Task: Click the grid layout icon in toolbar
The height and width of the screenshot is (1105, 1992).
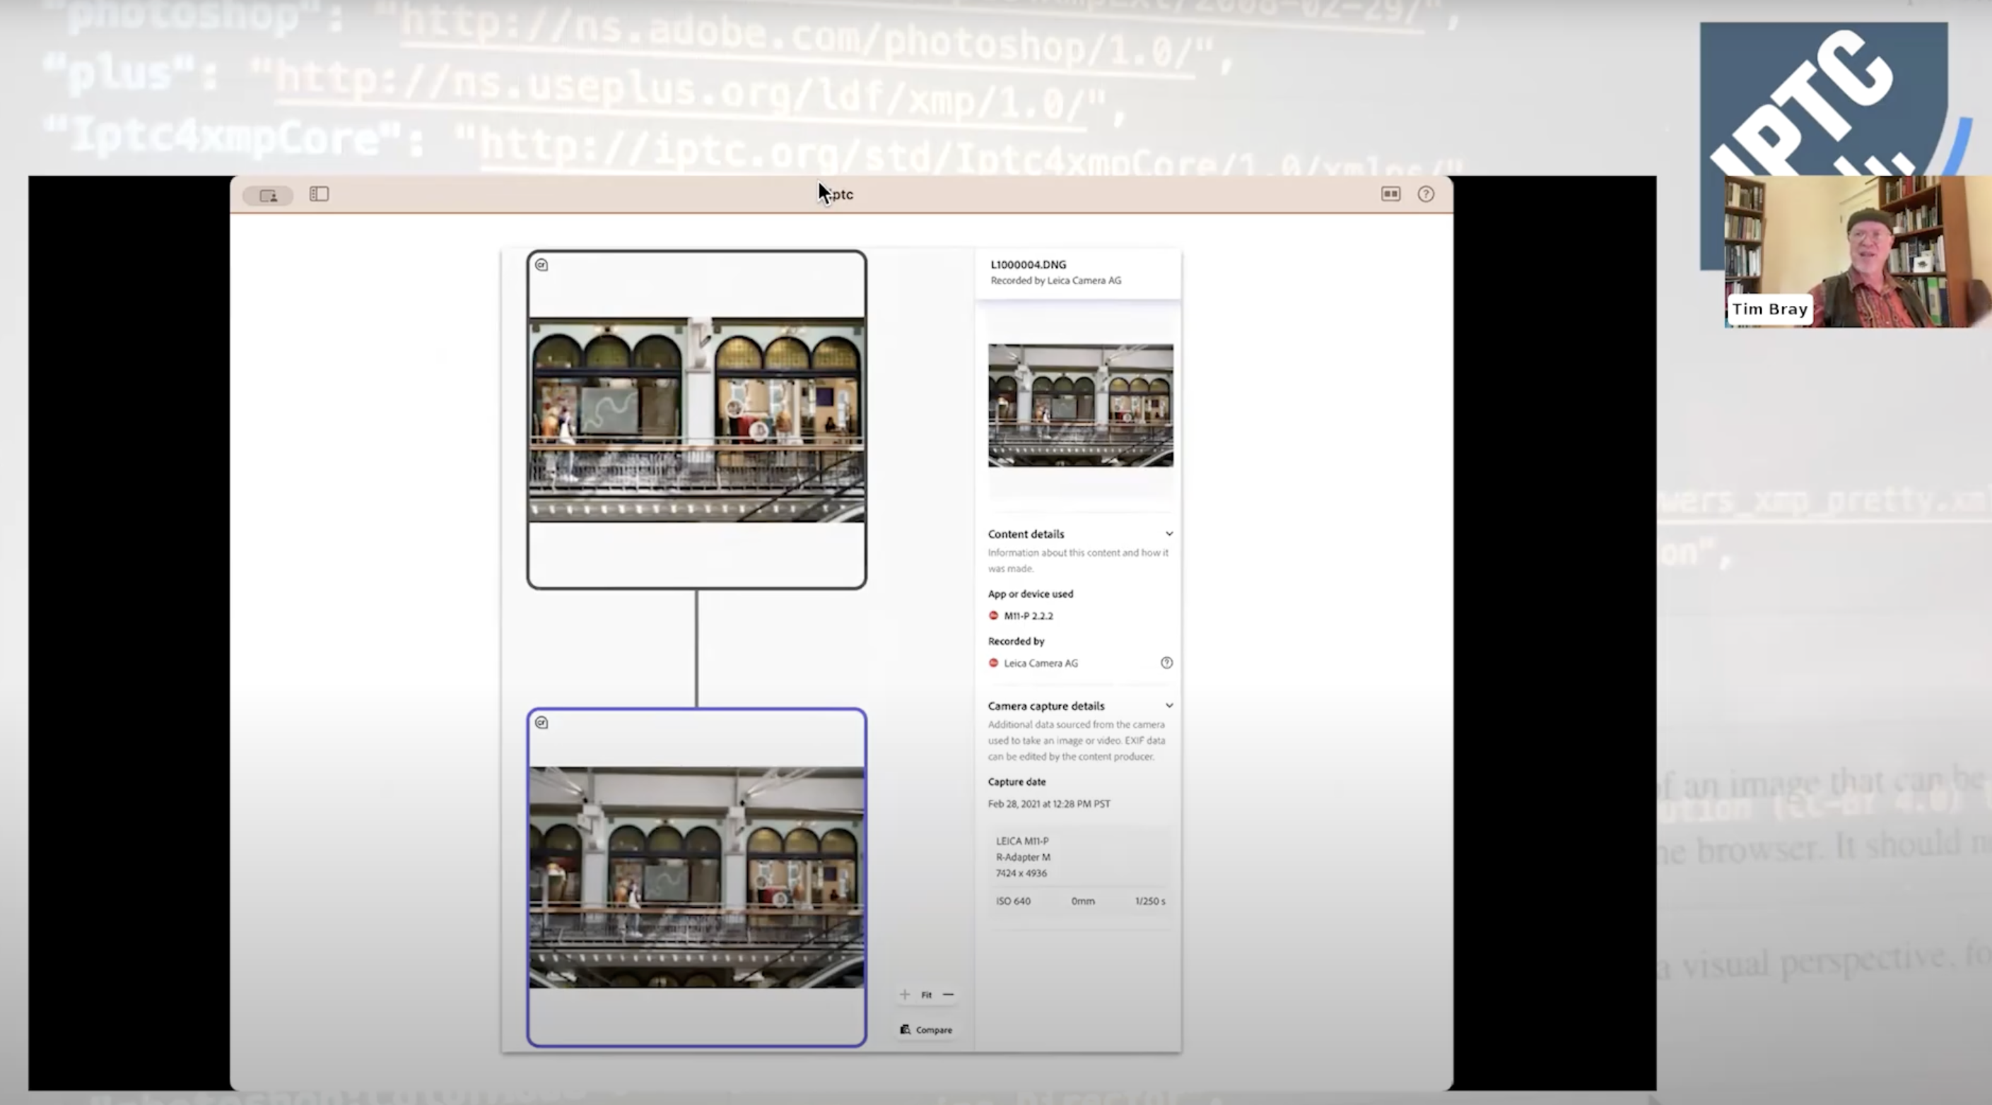Action: pyautogui.click(x=1390, y=194)
